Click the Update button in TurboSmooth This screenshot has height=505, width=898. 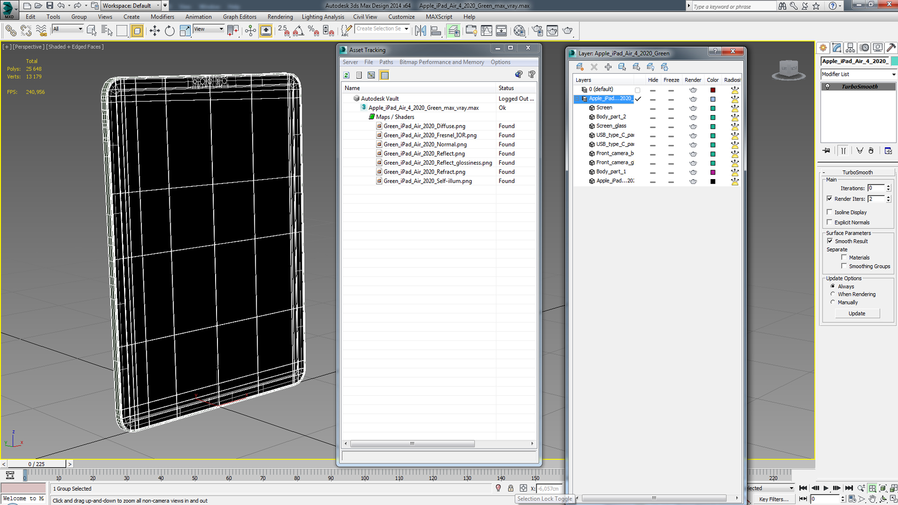point(857,313)
